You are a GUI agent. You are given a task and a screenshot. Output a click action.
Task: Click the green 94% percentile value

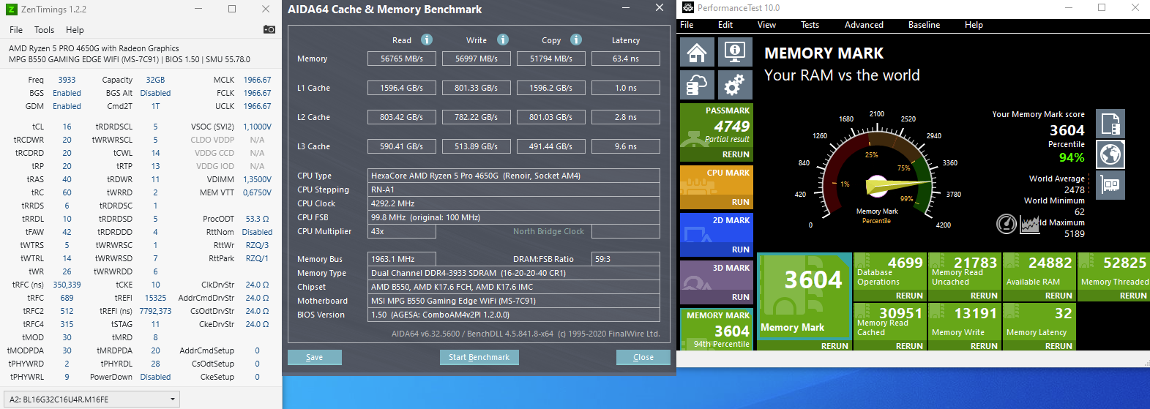point(1072,157)
